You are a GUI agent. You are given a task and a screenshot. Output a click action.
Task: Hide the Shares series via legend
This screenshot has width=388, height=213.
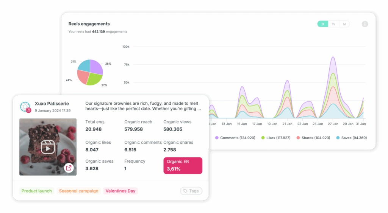click(313, 138)
